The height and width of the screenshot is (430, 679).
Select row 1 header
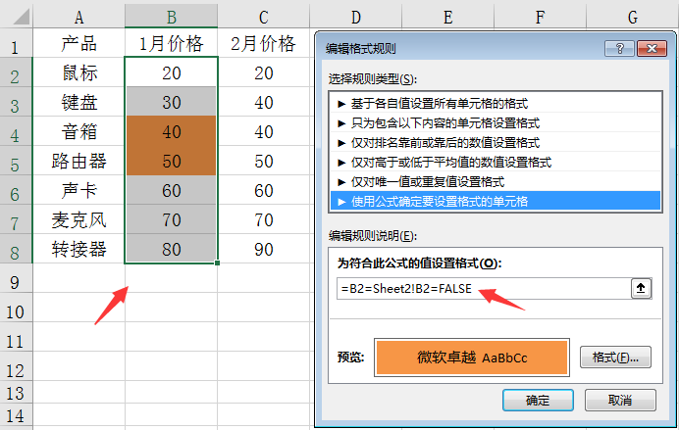point(16,43)
